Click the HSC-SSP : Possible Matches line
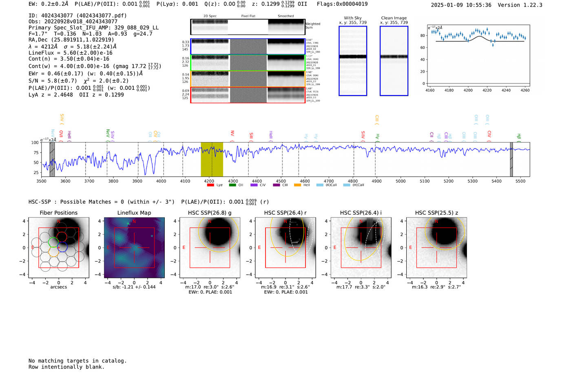The image size is (571, 389). [x=102, y=202]
